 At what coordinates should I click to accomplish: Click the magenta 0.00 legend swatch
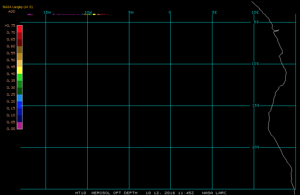click(x=20, y=125)
